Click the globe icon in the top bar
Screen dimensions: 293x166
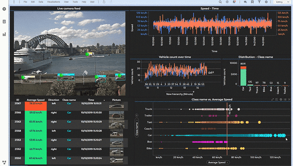point(227,2)
